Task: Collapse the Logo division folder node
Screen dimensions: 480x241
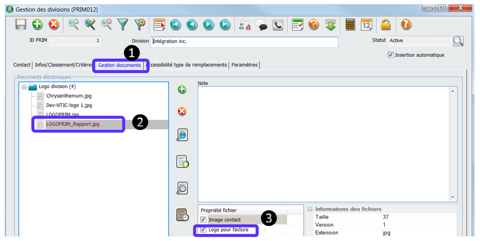Action: (x=24, y=87)
